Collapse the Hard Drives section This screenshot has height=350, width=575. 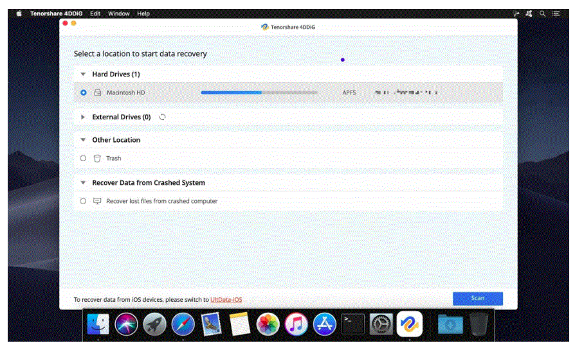[x=83, y=74]
